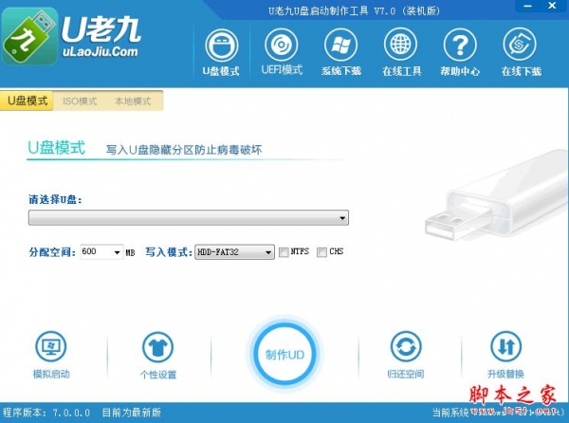
Task: Launch 模拟启动 monitor icon
Action: (x=51, y=346)
